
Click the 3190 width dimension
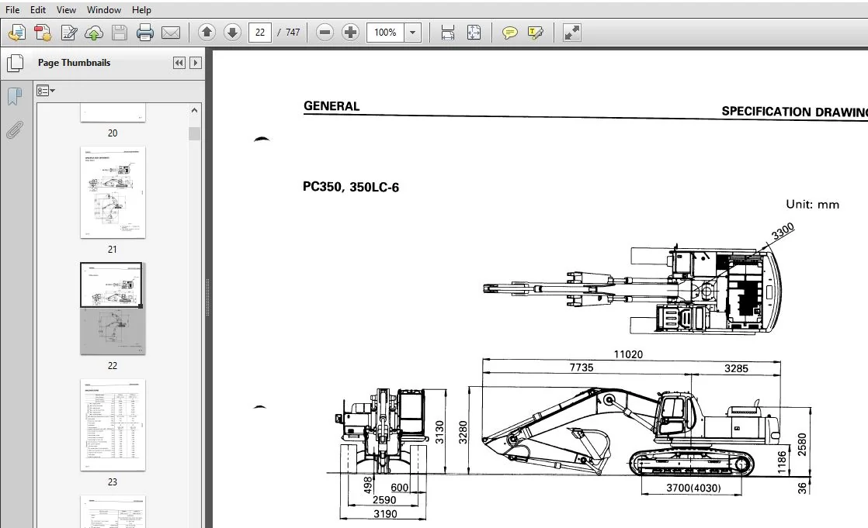coord(385,514)
